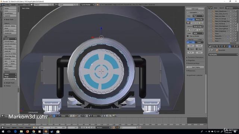This screenshot has width=239, height=134.
Task: Enable the Flip V checkbox
Action: pos(197,49)
